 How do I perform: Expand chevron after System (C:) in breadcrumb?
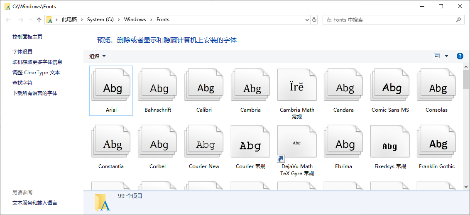[119, 20]
